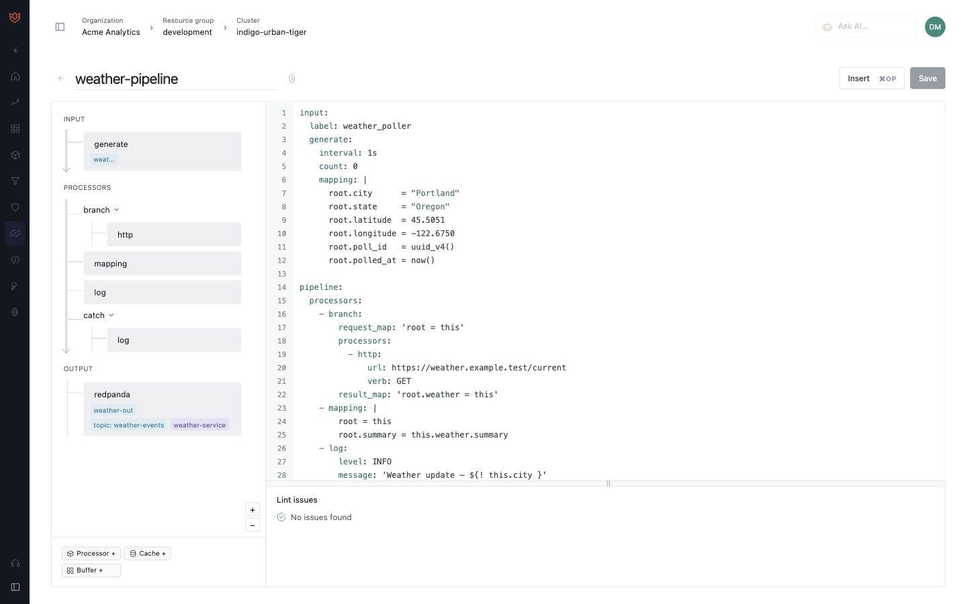Open the key-shaped icon in the sidebar

(15, 287)
